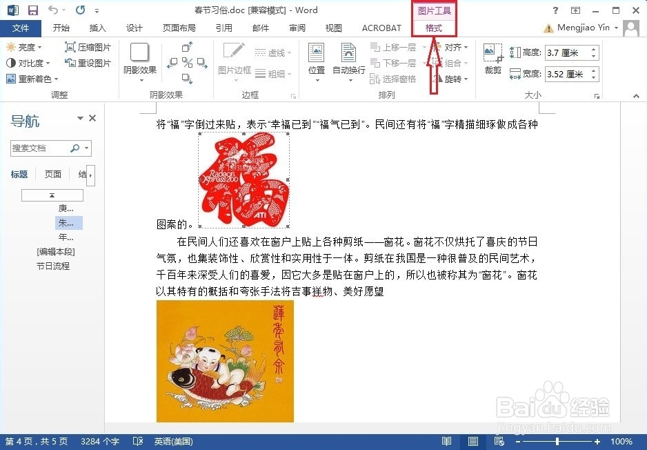Switch to the 开始 tab
This screenshot has height=450, width=647.
click(x=61, y=28)
